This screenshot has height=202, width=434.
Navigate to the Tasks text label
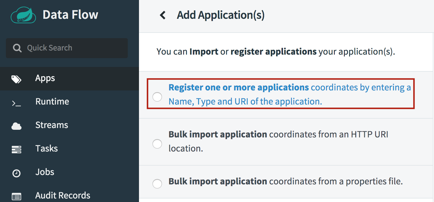pyautogui.click(x=47, y=149)
